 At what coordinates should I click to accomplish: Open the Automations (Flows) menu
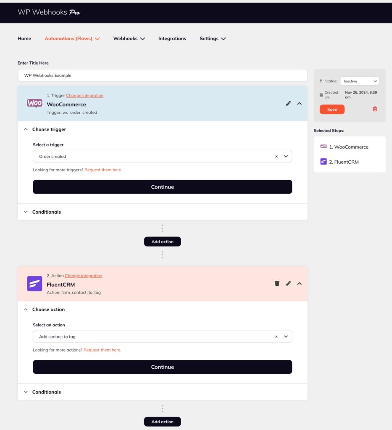point(72,38)
